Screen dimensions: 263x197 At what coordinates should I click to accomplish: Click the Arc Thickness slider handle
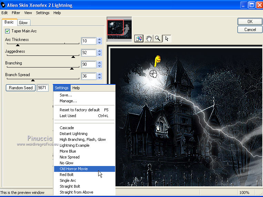pyautogui.click(x=18, y=45)
